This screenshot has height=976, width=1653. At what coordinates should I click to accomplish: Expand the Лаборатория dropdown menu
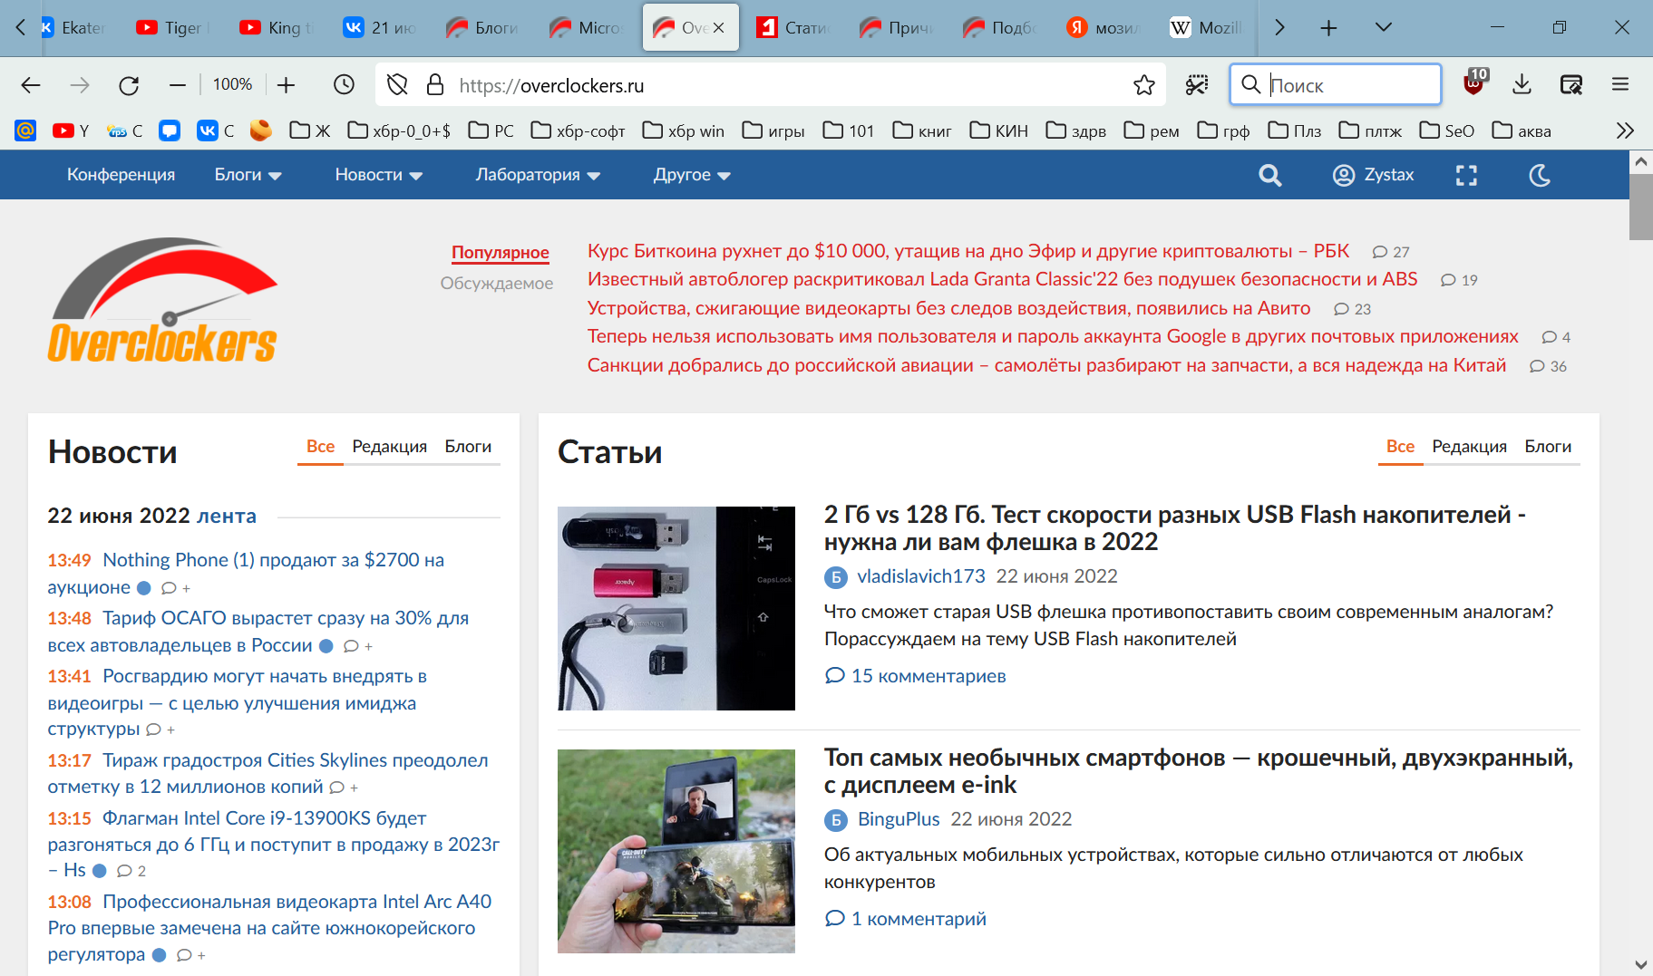click(539, 175)
